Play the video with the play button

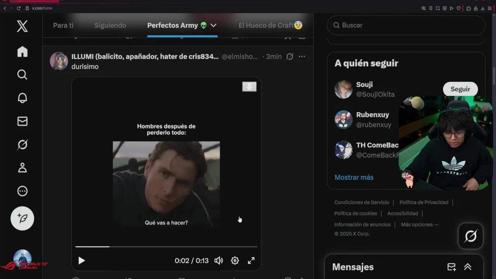pyautogui.click(x=81, y=261)
